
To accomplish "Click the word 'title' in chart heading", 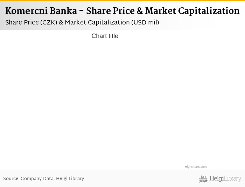I will pos(112,36).
